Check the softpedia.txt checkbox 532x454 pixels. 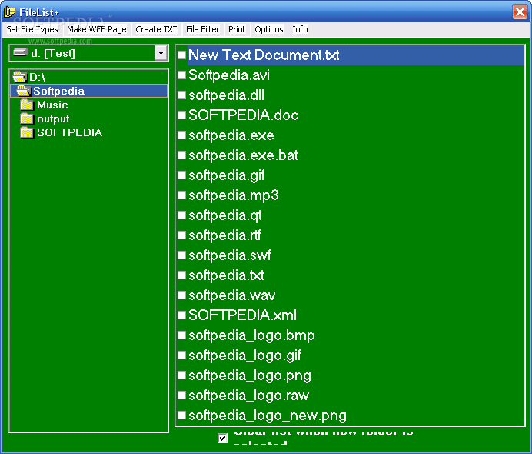click(x=182, y=275)
